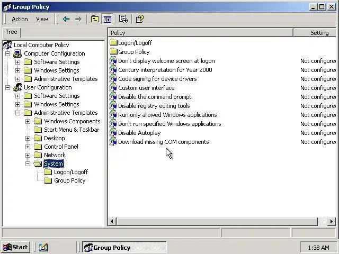This screenshot has width=339, height=254.
Task: Click the icon beside Don't run specified Windows applications
Action: click(113, 124)
